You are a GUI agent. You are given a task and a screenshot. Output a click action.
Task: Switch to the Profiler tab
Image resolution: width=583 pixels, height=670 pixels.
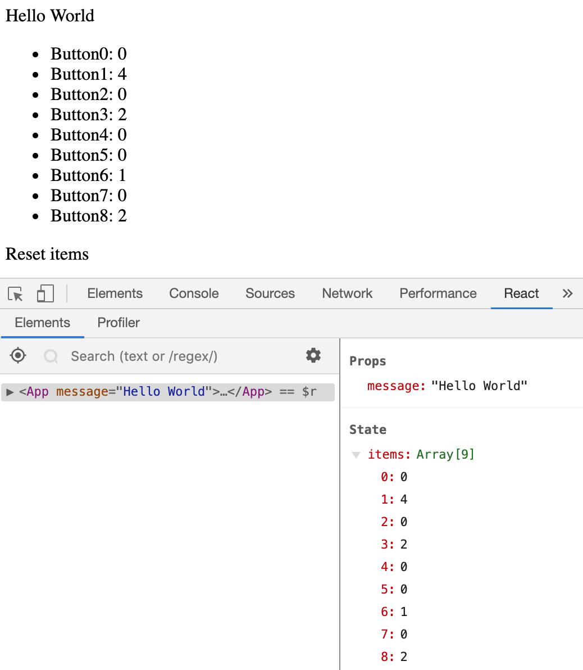(118, 322)
